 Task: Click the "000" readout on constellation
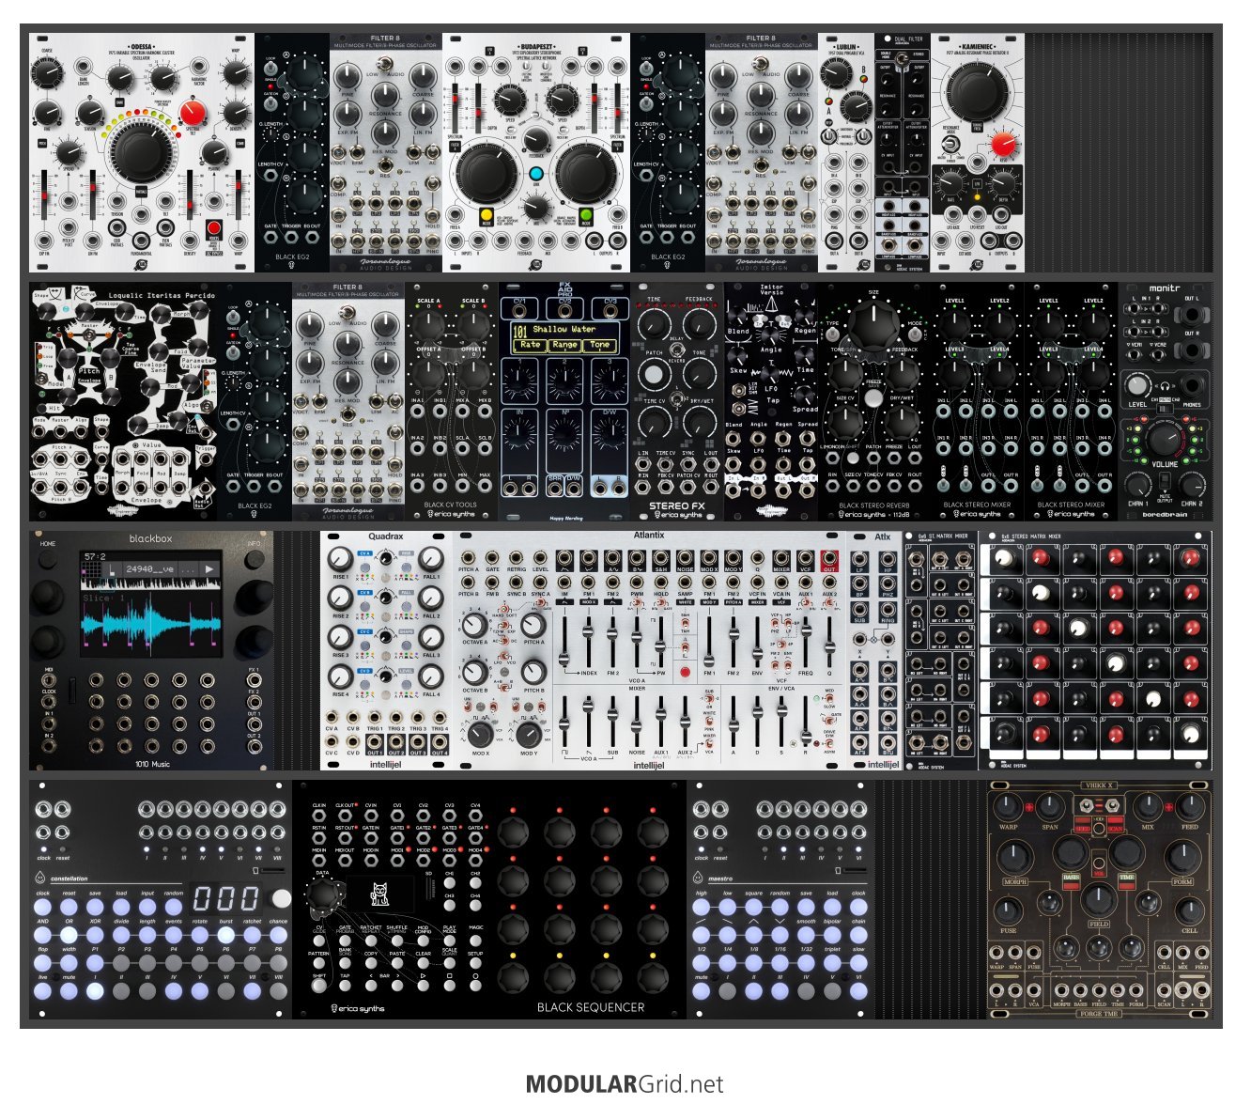pos(226,897)
